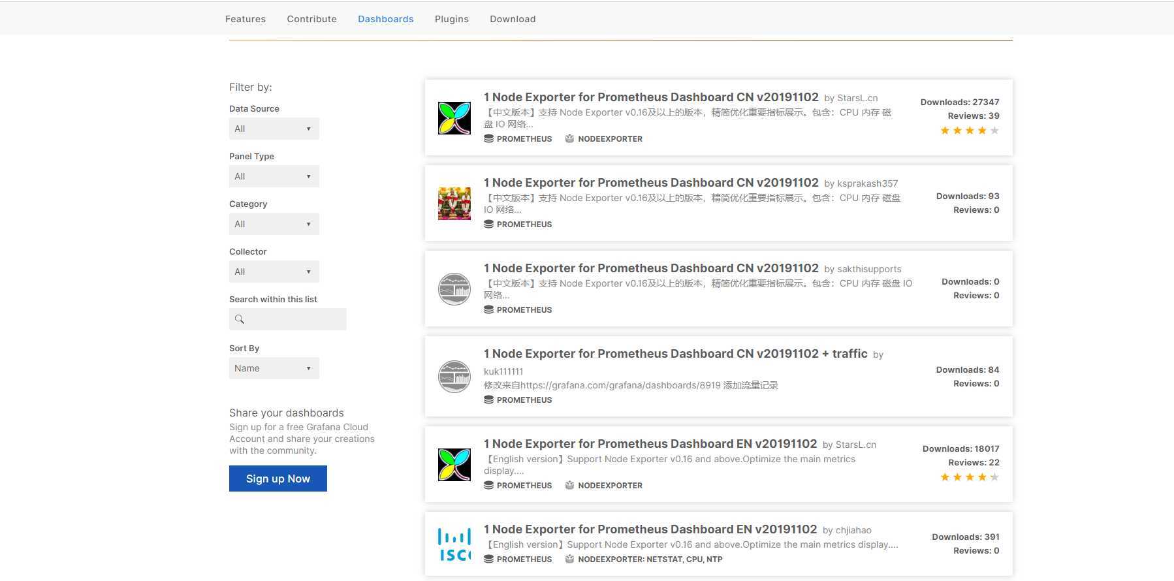Image resolution: width=1174 pixels, height=581 pixels.
Task: Expand the Panel Type filter dropdown
Action: click(x=274, y=176)
